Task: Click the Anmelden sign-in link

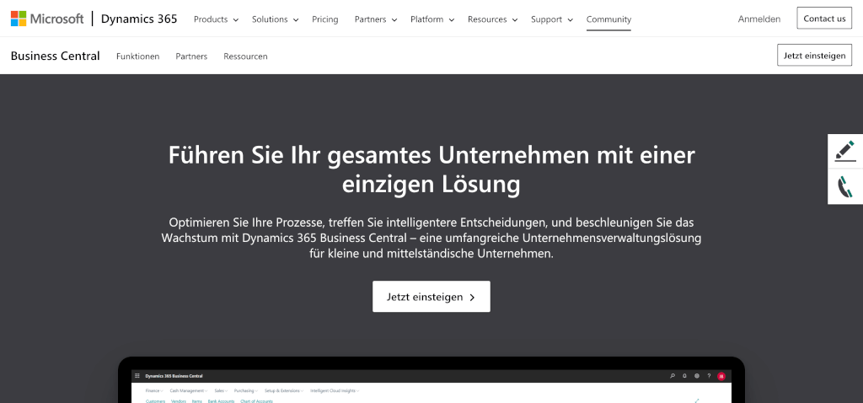Action: coord(759,19)
